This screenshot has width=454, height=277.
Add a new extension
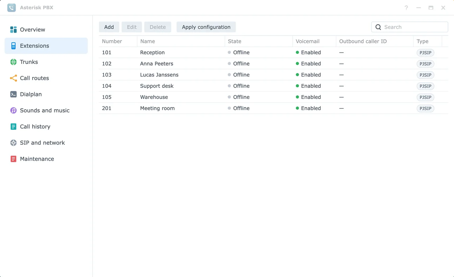point(109,27)
